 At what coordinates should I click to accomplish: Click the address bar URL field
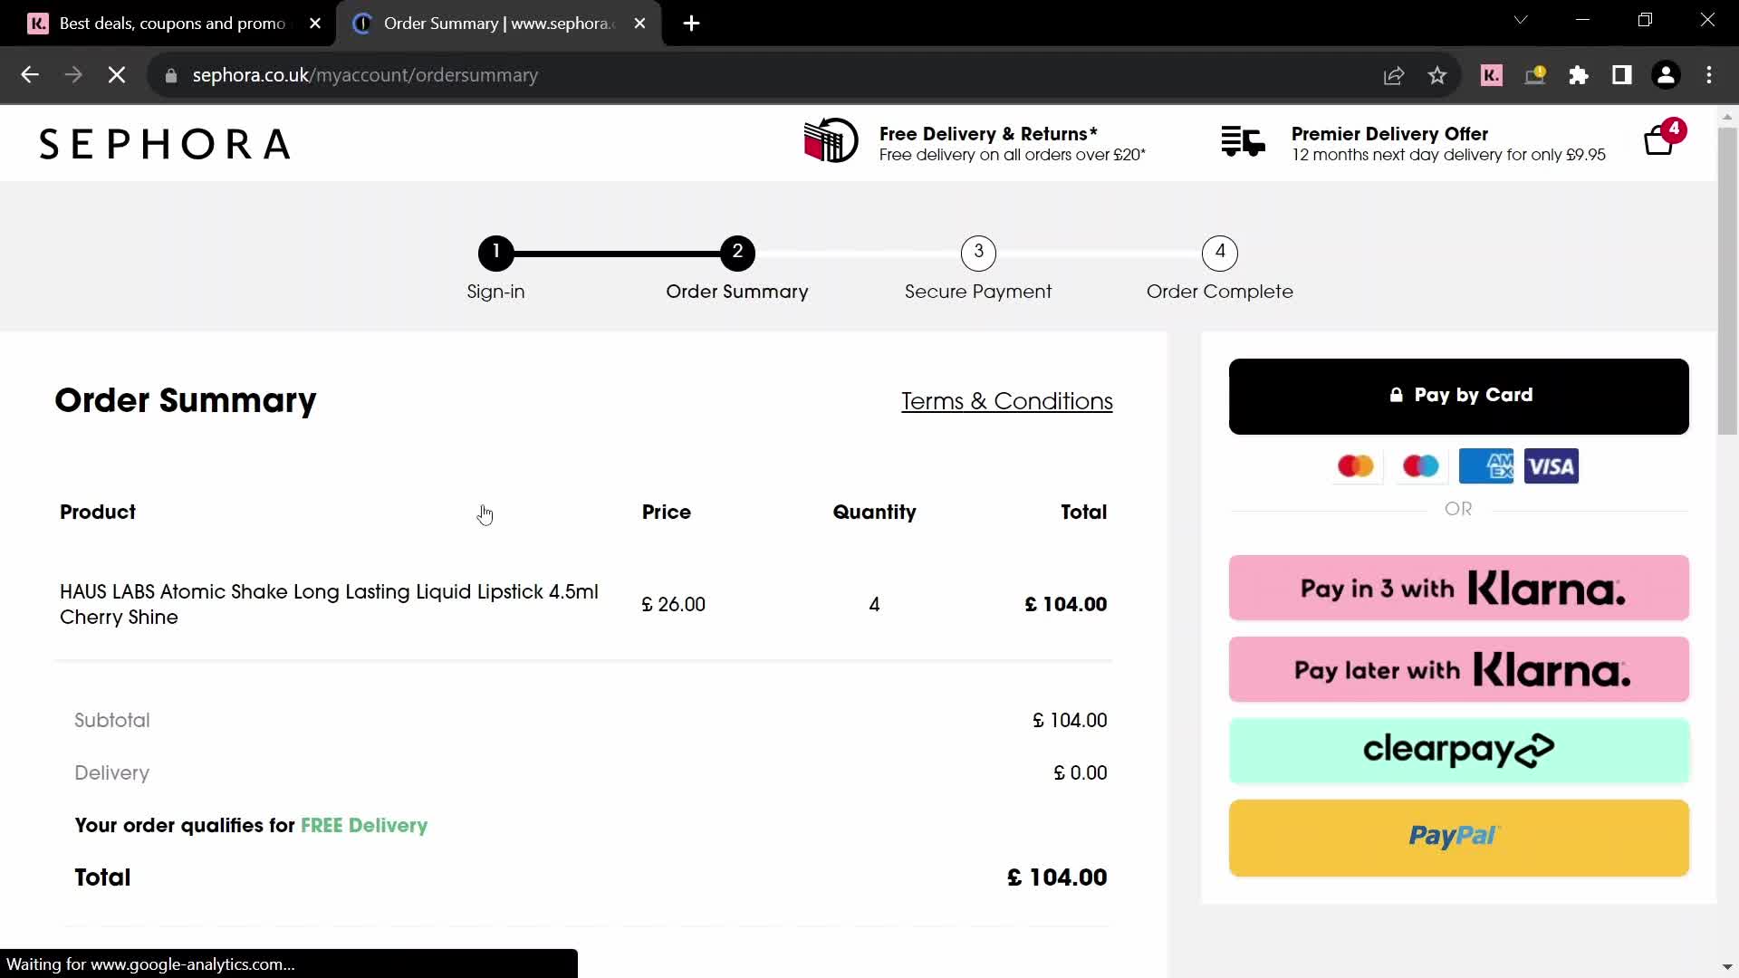366,75
